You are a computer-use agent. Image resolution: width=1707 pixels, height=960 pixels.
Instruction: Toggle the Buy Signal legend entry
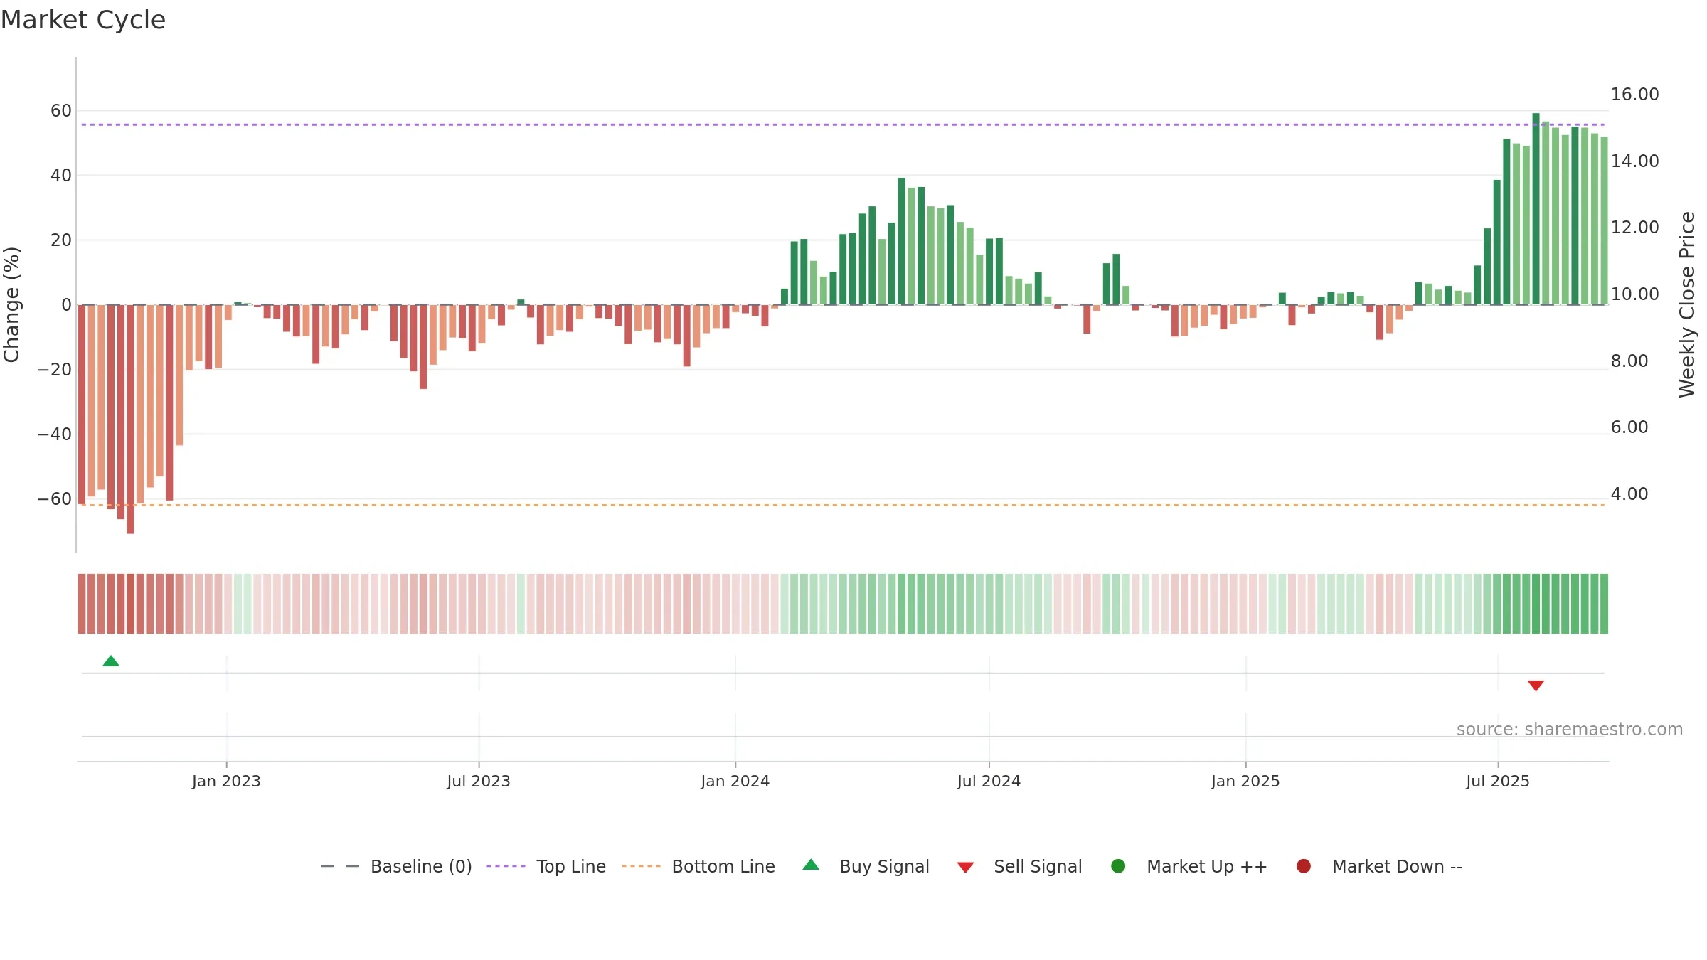coord(866,866)
